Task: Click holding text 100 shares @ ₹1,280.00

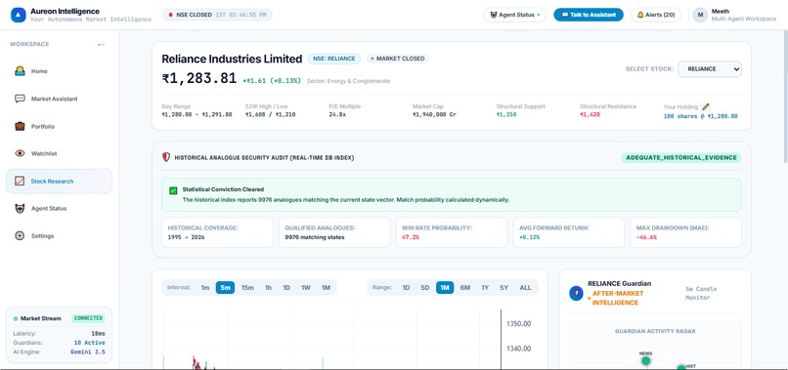Action: pos(701,116)
